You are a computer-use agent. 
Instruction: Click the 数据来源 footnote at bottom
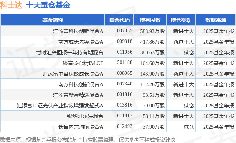click(88, 140)
